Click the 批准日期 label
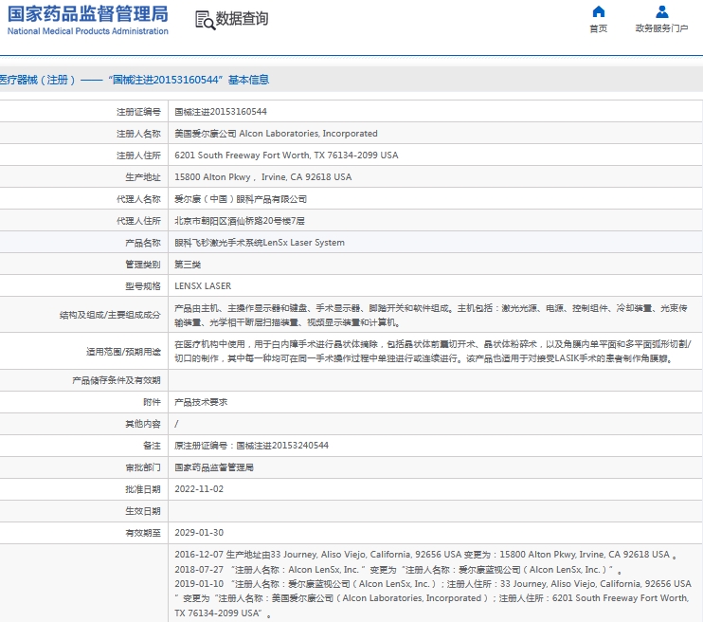 [x=143, y=489]
